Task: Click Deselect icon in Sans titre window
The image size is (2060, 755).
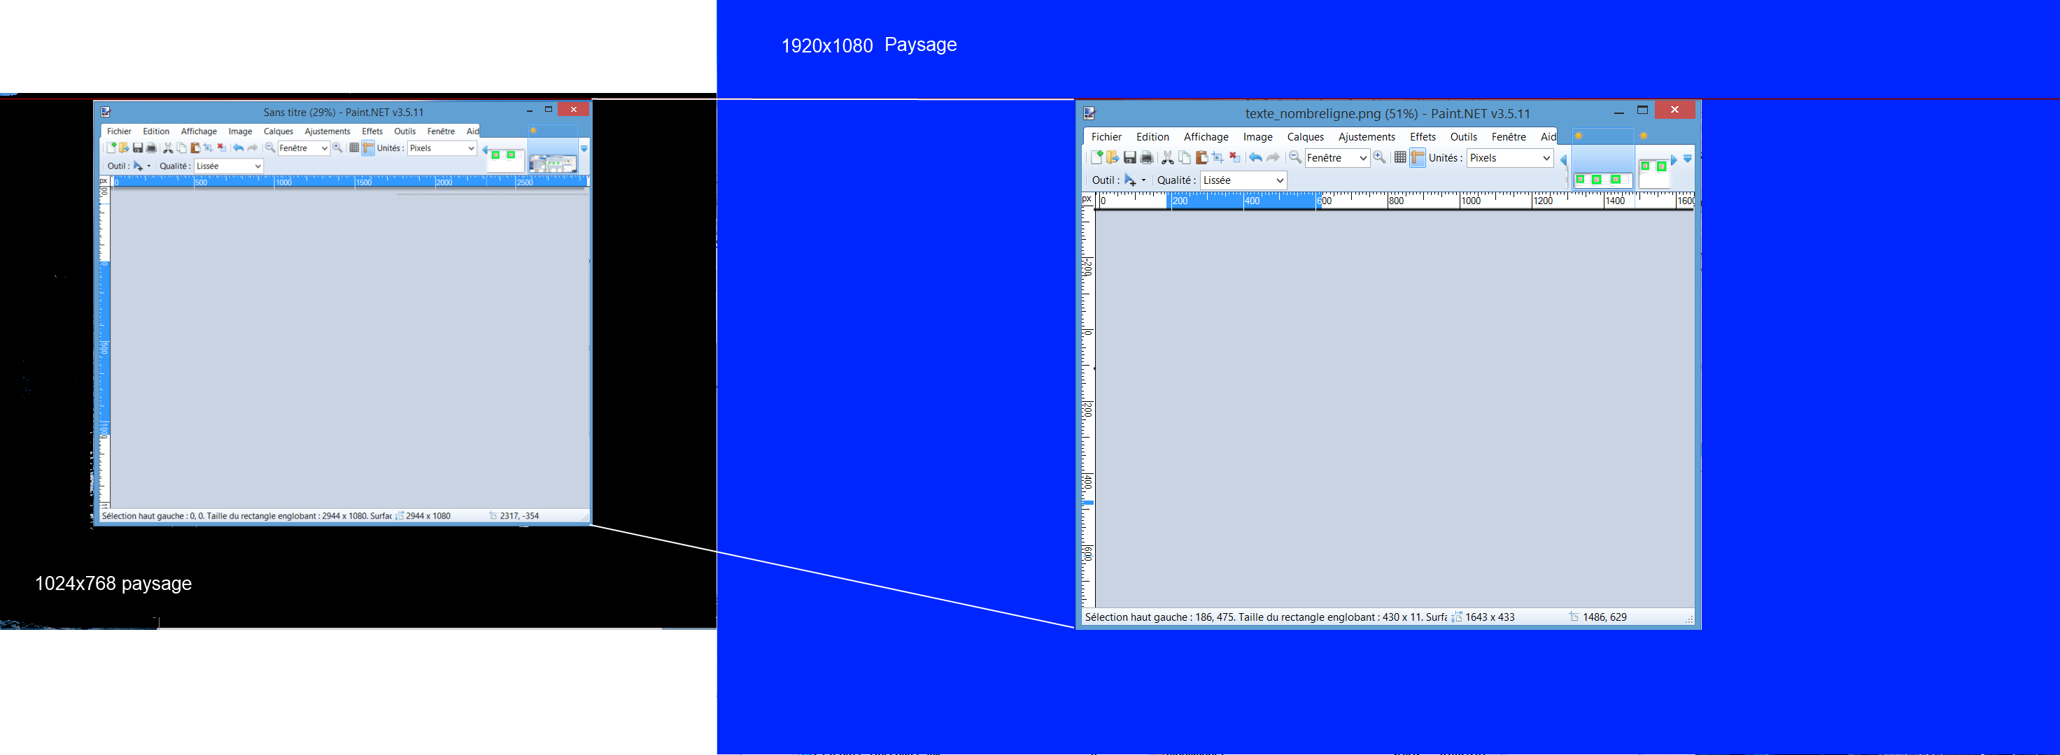Action: point(222,148)
